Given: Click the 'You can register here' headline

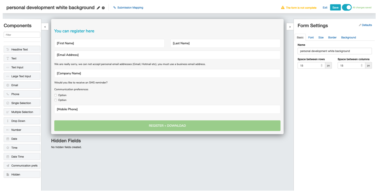Looking at the screenshot, I should pos(74,31).
